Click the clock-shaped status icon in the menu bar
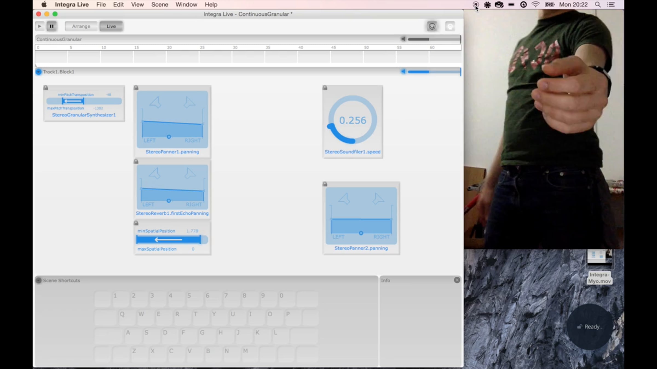657x369 pixels. click(523, 5)
